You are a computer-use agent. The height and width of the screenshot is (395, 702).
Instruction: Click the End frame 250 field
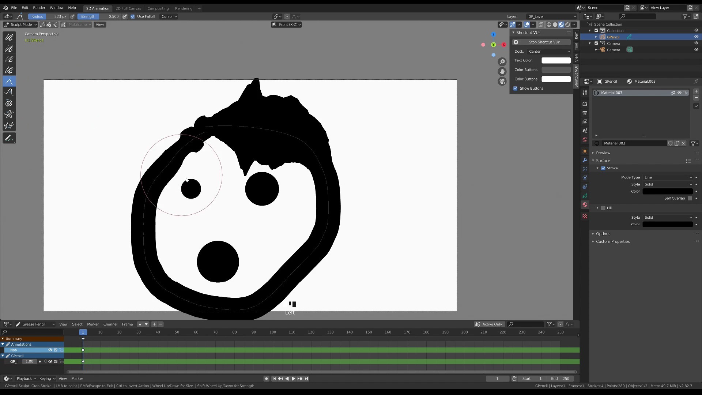click(x=560, y=379)
